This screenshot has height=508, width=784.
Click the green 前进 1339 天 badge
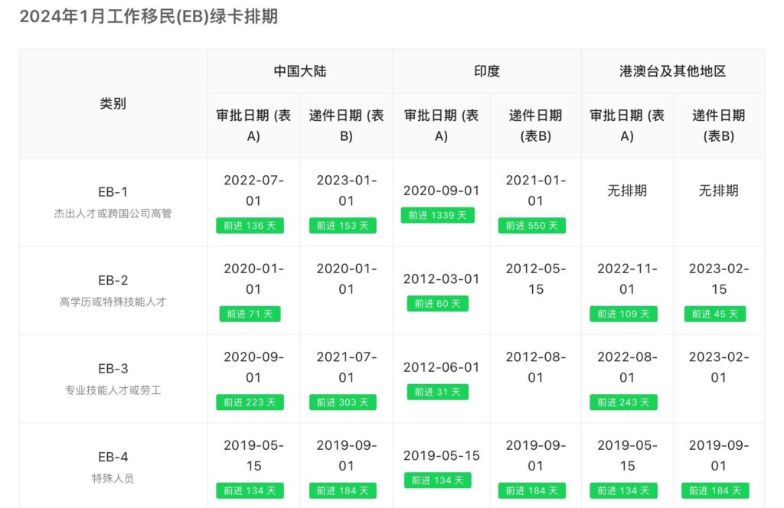click(x=437, y=216)
